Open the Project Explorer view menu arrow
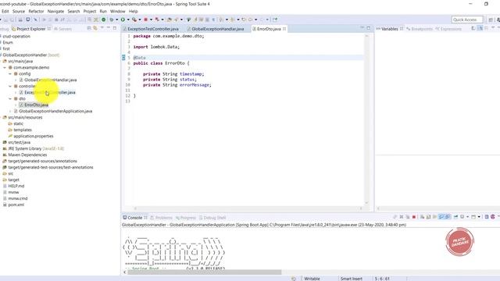The width and height of the screenshot is (500, 281). [102, 28]
